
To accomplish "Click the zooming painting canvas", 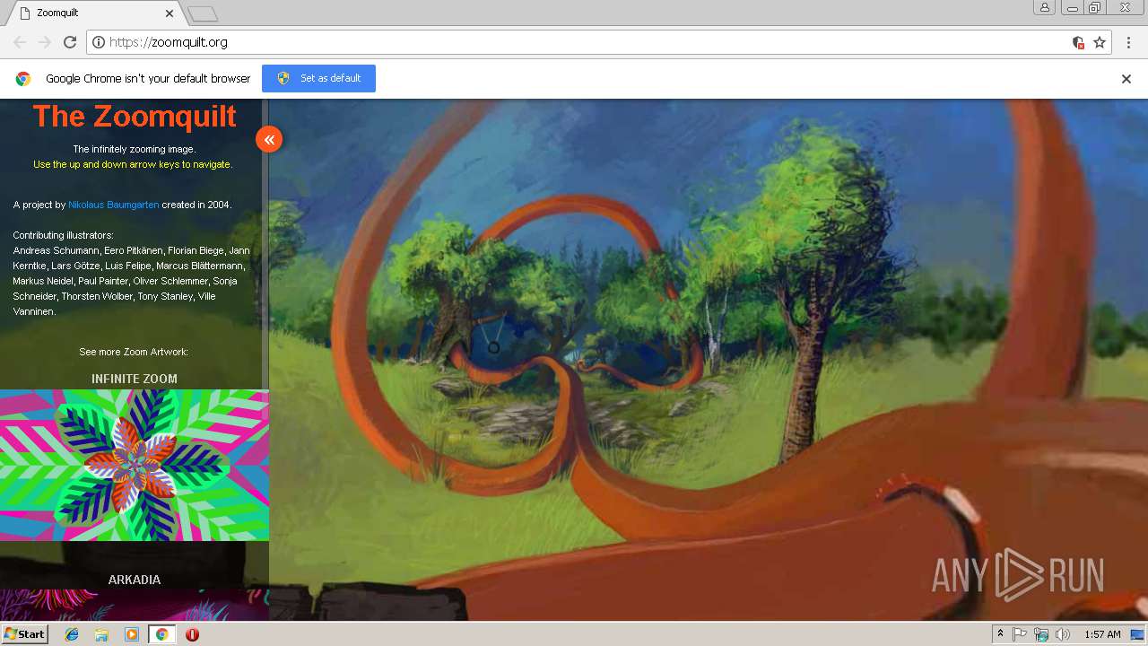I will tap(709, 359).
